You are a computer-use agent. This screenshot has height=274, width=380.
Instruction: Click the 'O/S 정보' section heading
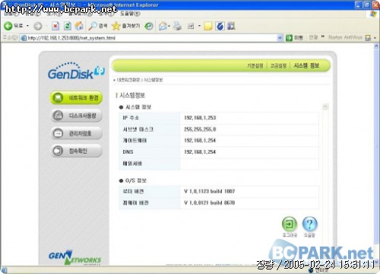136,180
